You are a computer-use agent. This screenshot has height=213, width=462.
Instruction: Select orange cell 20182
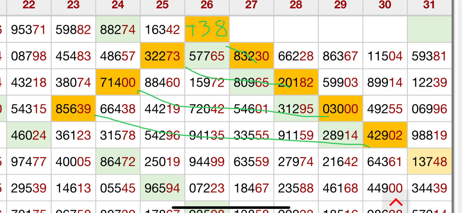tap(296, 83)
